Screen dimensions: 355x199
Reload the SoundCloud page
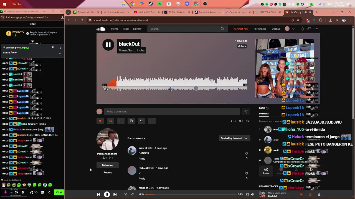[82, 20]
